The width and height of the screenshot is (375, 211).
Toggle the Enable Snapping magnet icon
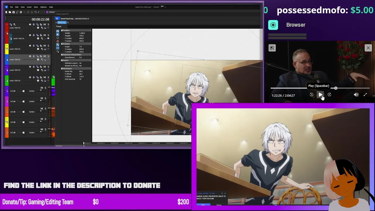coord(57,41)
